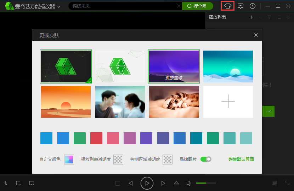294x191 pixels.
Task: Skip to the next track
Action: coord(164,183)
